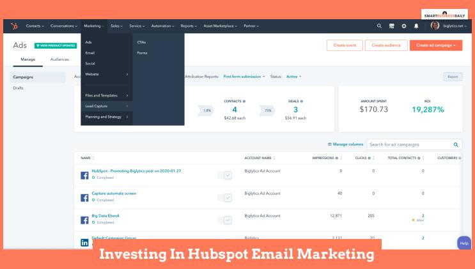Click the Facebook icon for HubSpot Promoting post

[x=84, y=176]
